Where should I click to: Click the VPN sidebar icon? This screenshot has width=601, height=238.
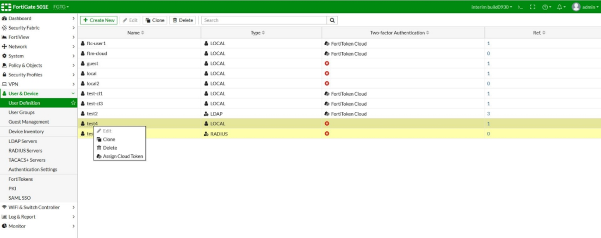click(x=4, y=84)
